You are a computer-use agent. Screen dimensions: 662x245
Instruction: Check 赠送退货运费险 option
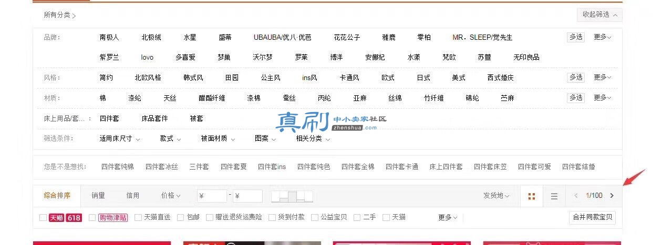coord(210,217)
